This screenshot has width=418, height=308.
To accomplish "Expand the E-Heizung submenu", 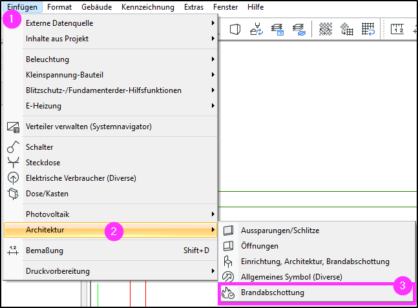I will [x=213, y=106].
